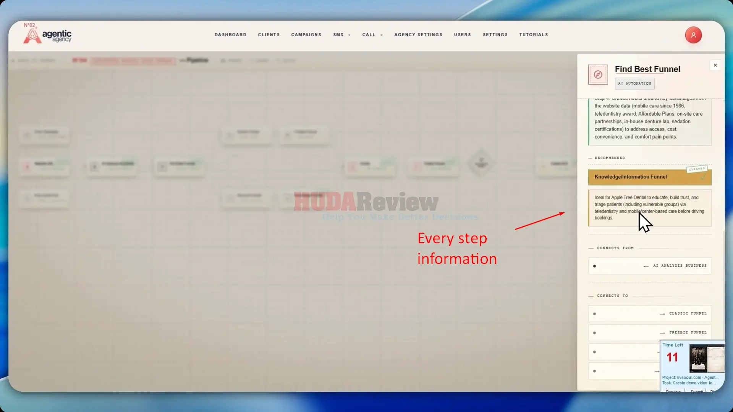This screenshot has height=412, width=733.
Task: Select the Knowledge/Information Funnel recommendation
Action: 650,177
